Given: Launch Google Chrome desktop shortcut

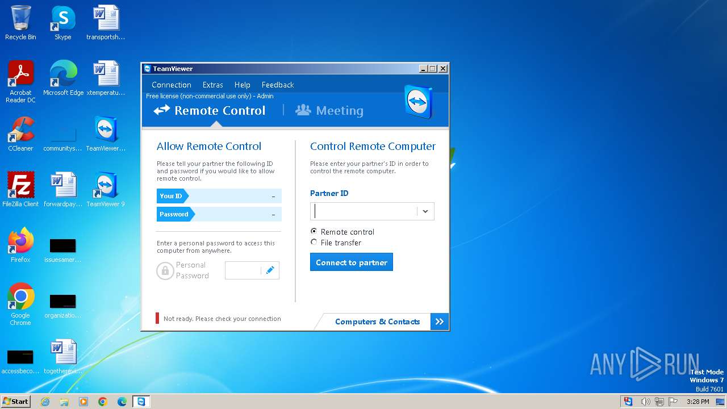Looking at the screenshot, I should click(20, 304).
